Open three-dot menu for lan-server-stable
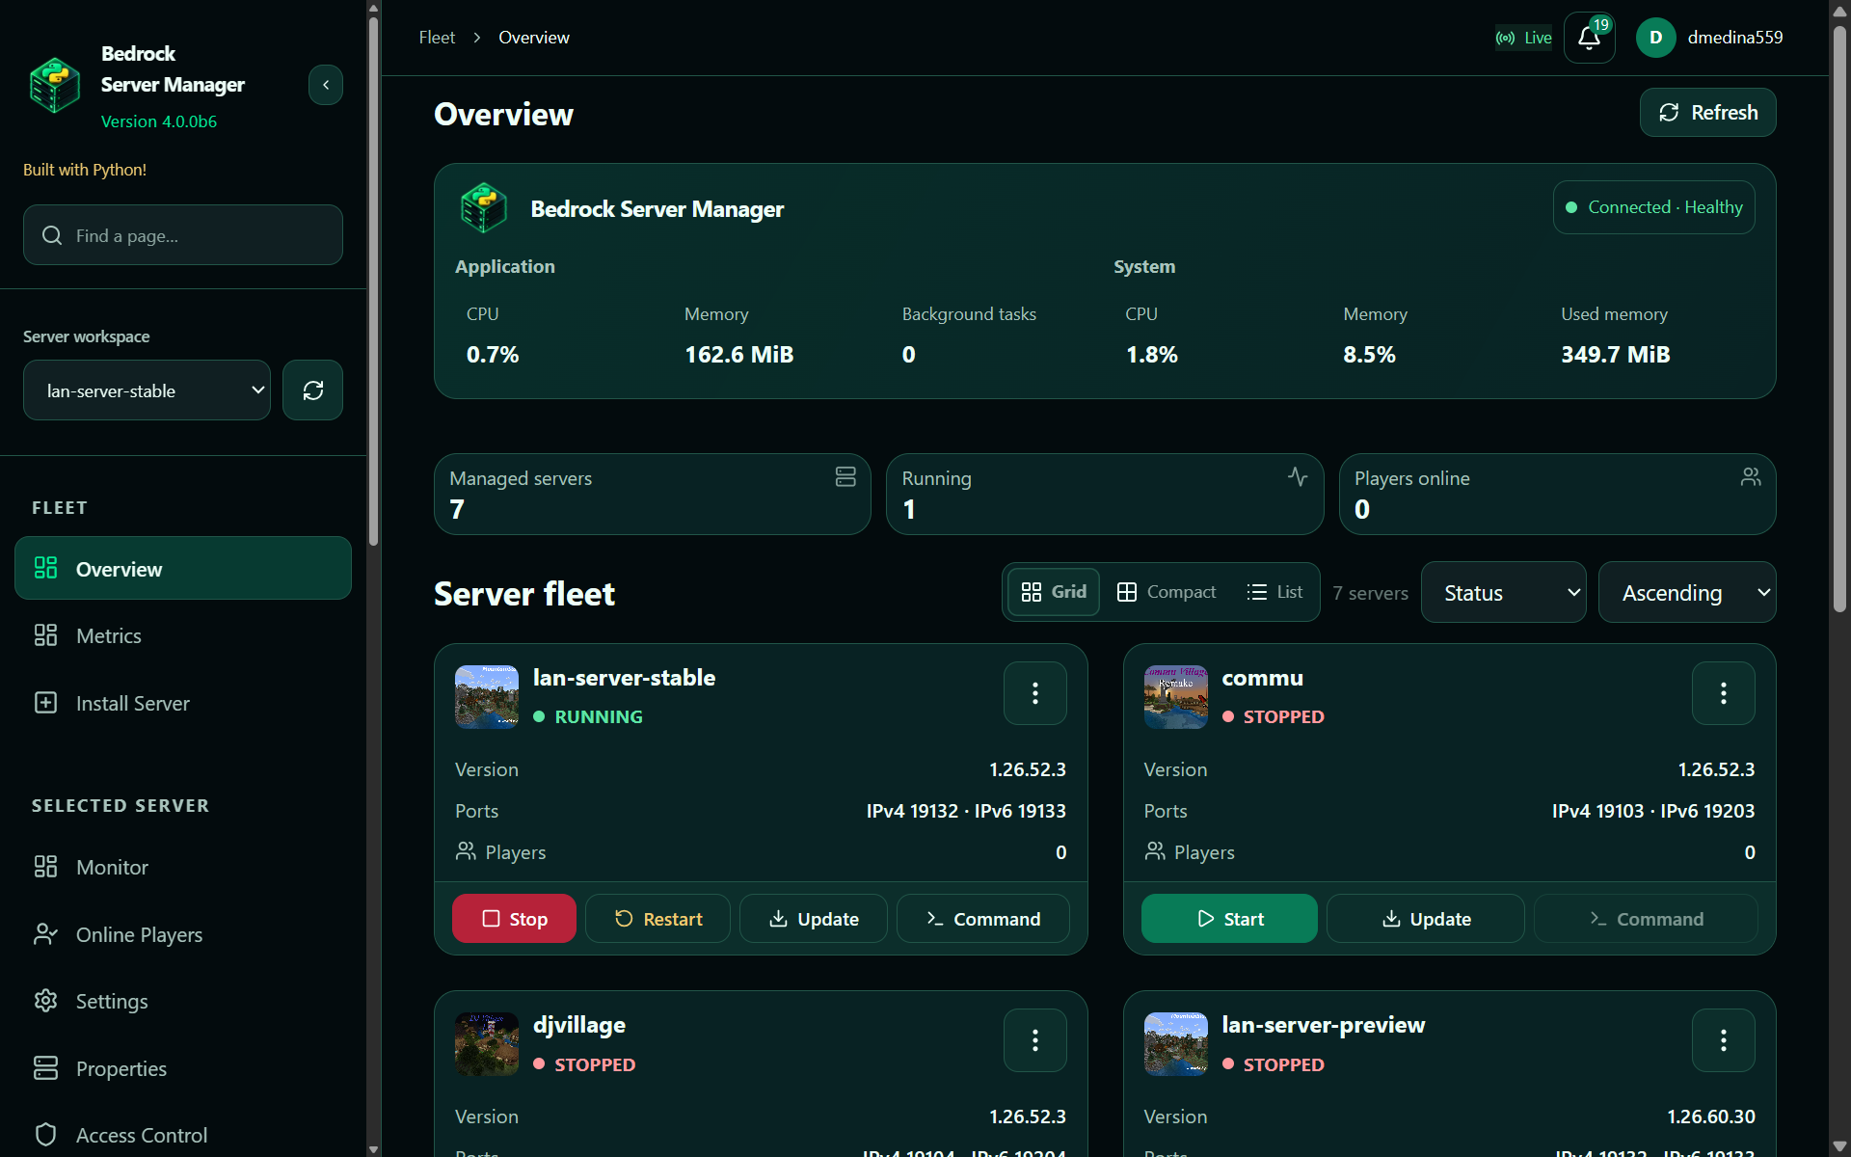The height and width of the screenshot is (1157, 1851). tap(1034, 693)
